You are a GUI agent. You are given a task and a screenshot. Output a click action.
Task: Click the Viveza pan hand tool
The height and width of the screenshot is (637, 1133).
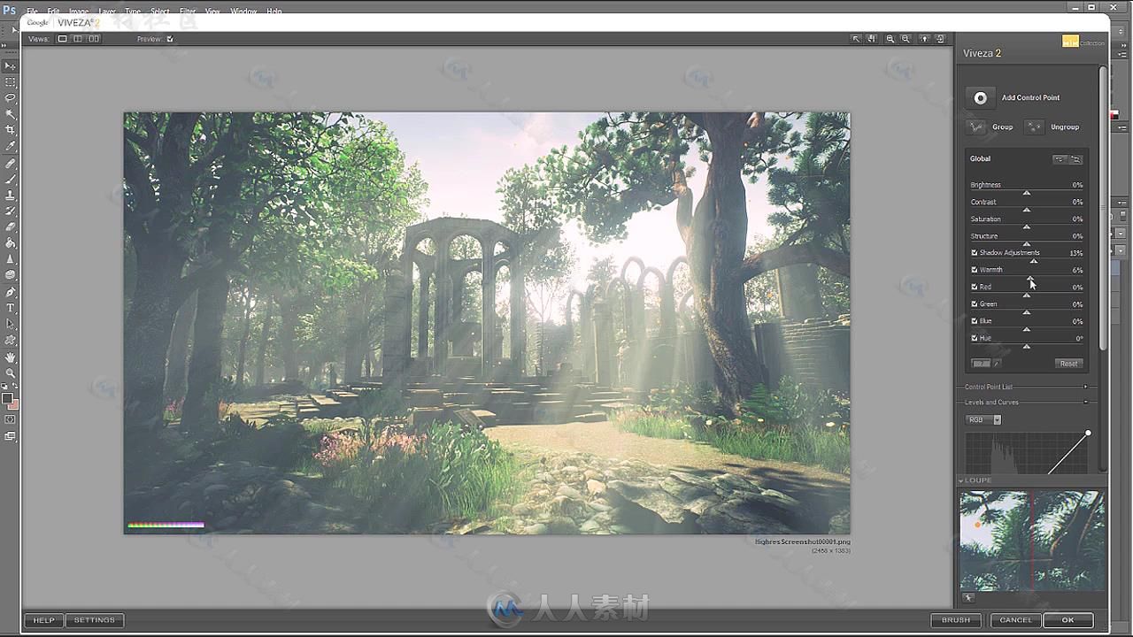(872, 39)
